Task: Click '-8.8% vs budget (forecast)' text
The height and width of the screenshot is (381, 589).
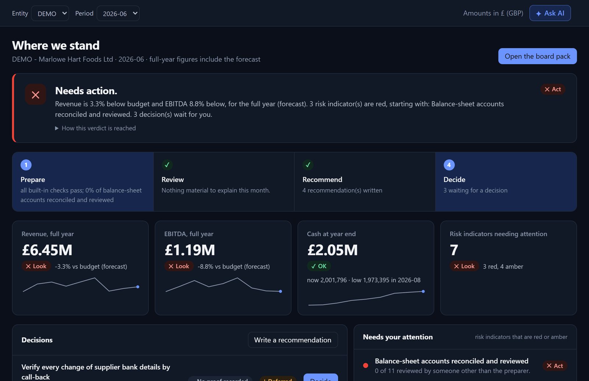Action: pyautogui.click(x=234, y=266)
